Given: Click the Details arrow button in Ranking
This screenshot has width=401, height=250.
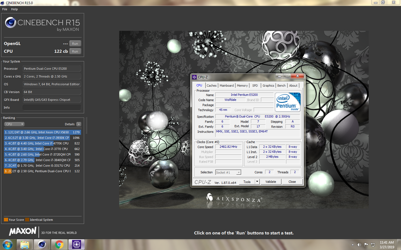Looking at the screenshot, I should pyautogui.click(x=79, y=124).
